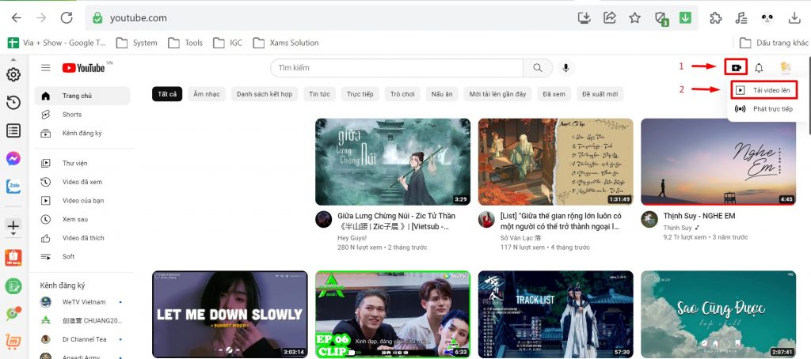Screen dimensions: 811x359
Task: Select the Danh sách kết hợp chip
Action: pyautogui.click(x=265, y=94)
